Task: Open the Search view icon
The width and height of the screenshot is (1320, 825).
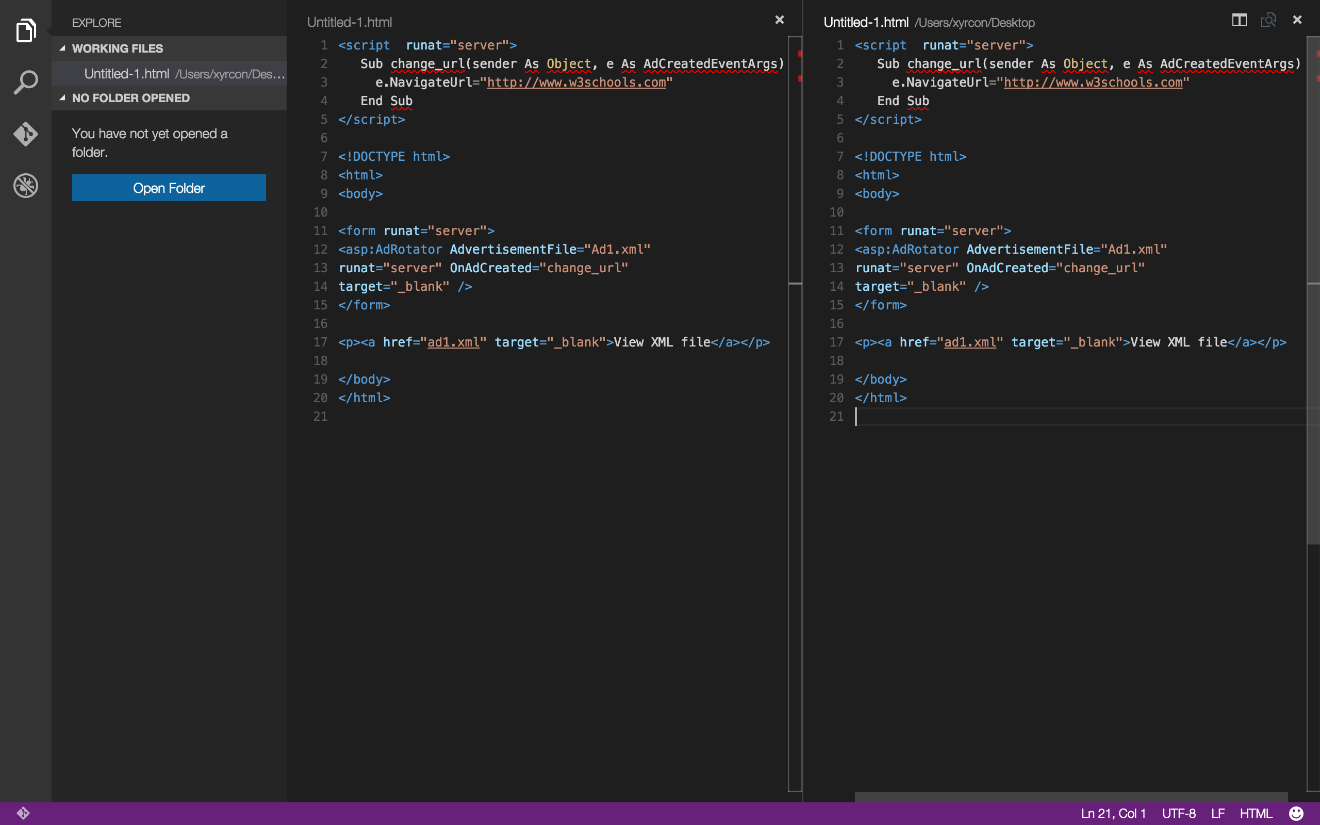Action: click(26, 82)
